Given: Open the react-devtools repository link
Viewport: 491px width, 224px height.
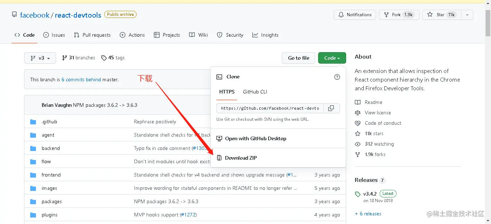Looking at the screenshot, I should [x=78, y=15].
